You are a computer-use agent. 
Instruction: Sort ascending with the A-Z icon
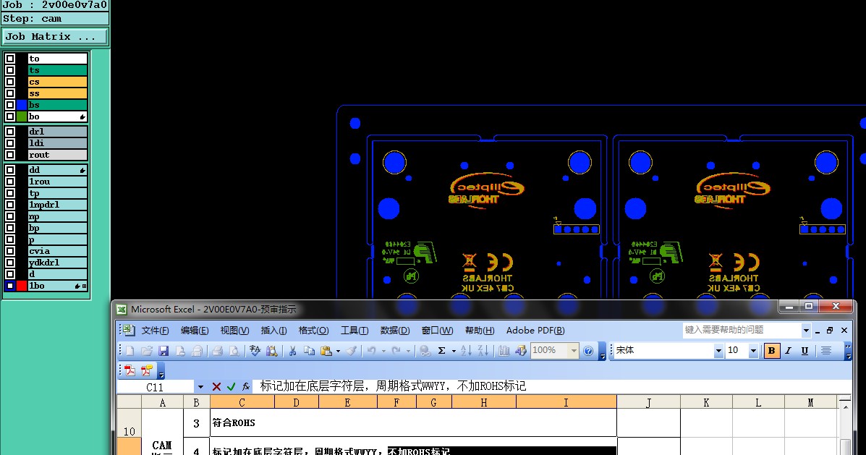point(466,351)
